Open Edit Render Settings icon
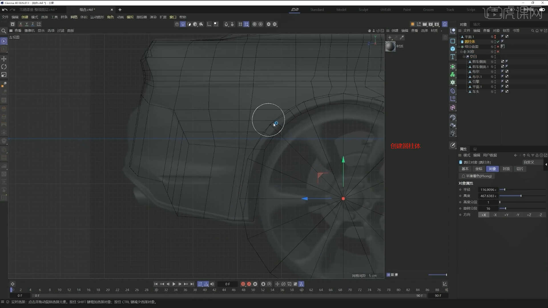 pos(437,24)
